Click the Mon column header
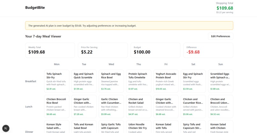The height and width of the screenshot is (133, 257). pyautogui.click(x=57, y=64)
